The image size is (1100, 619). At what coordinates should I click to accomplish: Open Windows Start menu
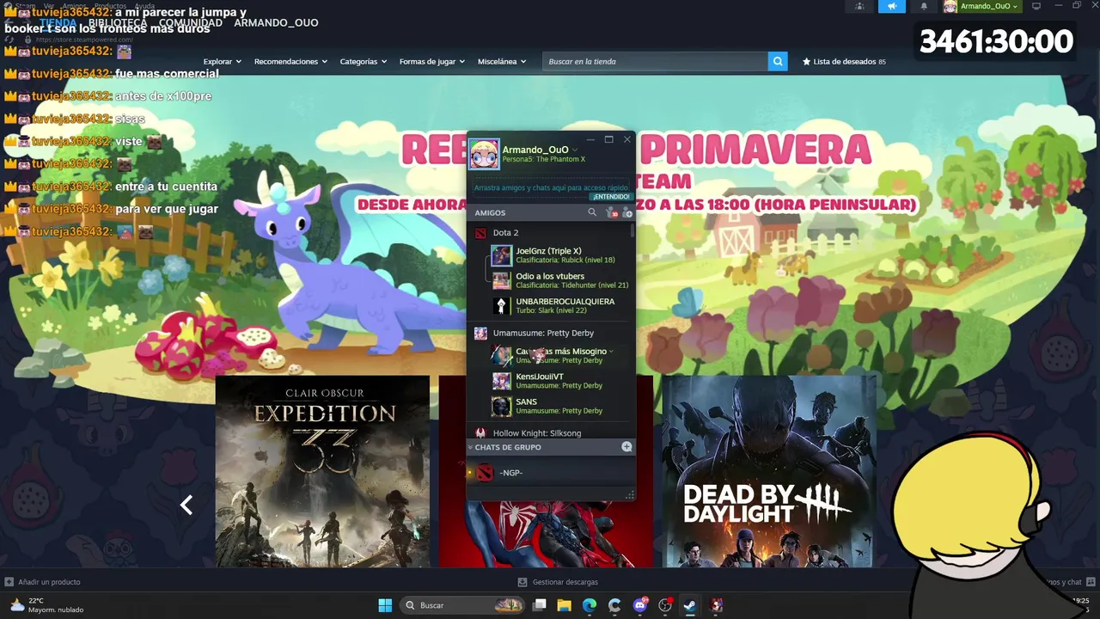coord(385,605)
